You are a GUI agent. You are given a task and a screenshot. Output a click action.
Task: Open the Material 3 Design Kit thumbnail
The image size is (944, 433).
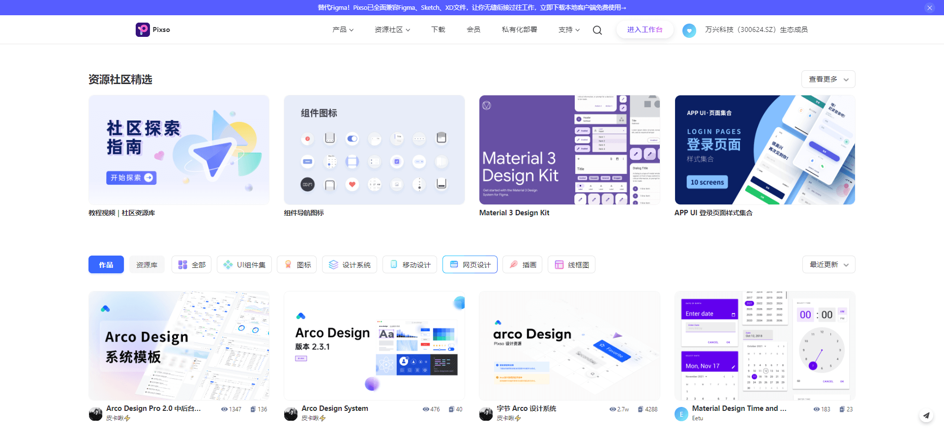[x=569, y=150]
